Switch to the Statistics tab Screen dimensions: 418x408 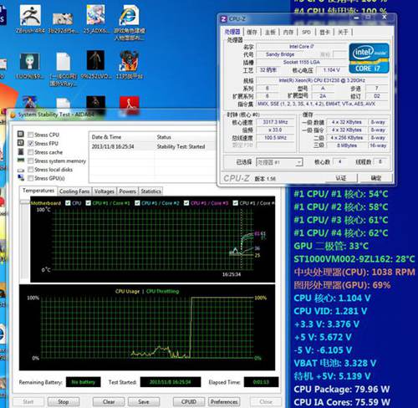[150, 191]
